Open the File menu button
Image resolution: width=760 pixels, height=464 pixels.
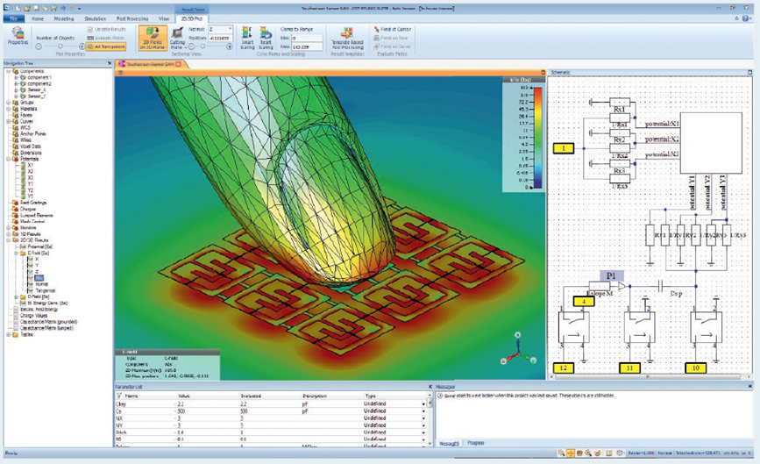14,18
